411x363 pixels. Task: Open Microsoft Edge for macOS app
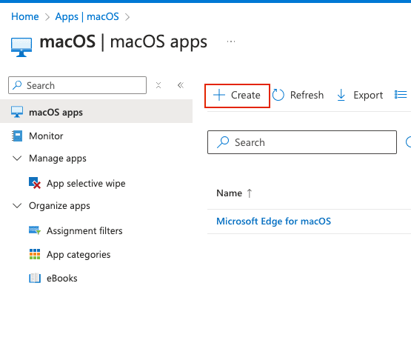tap(274, 222)
